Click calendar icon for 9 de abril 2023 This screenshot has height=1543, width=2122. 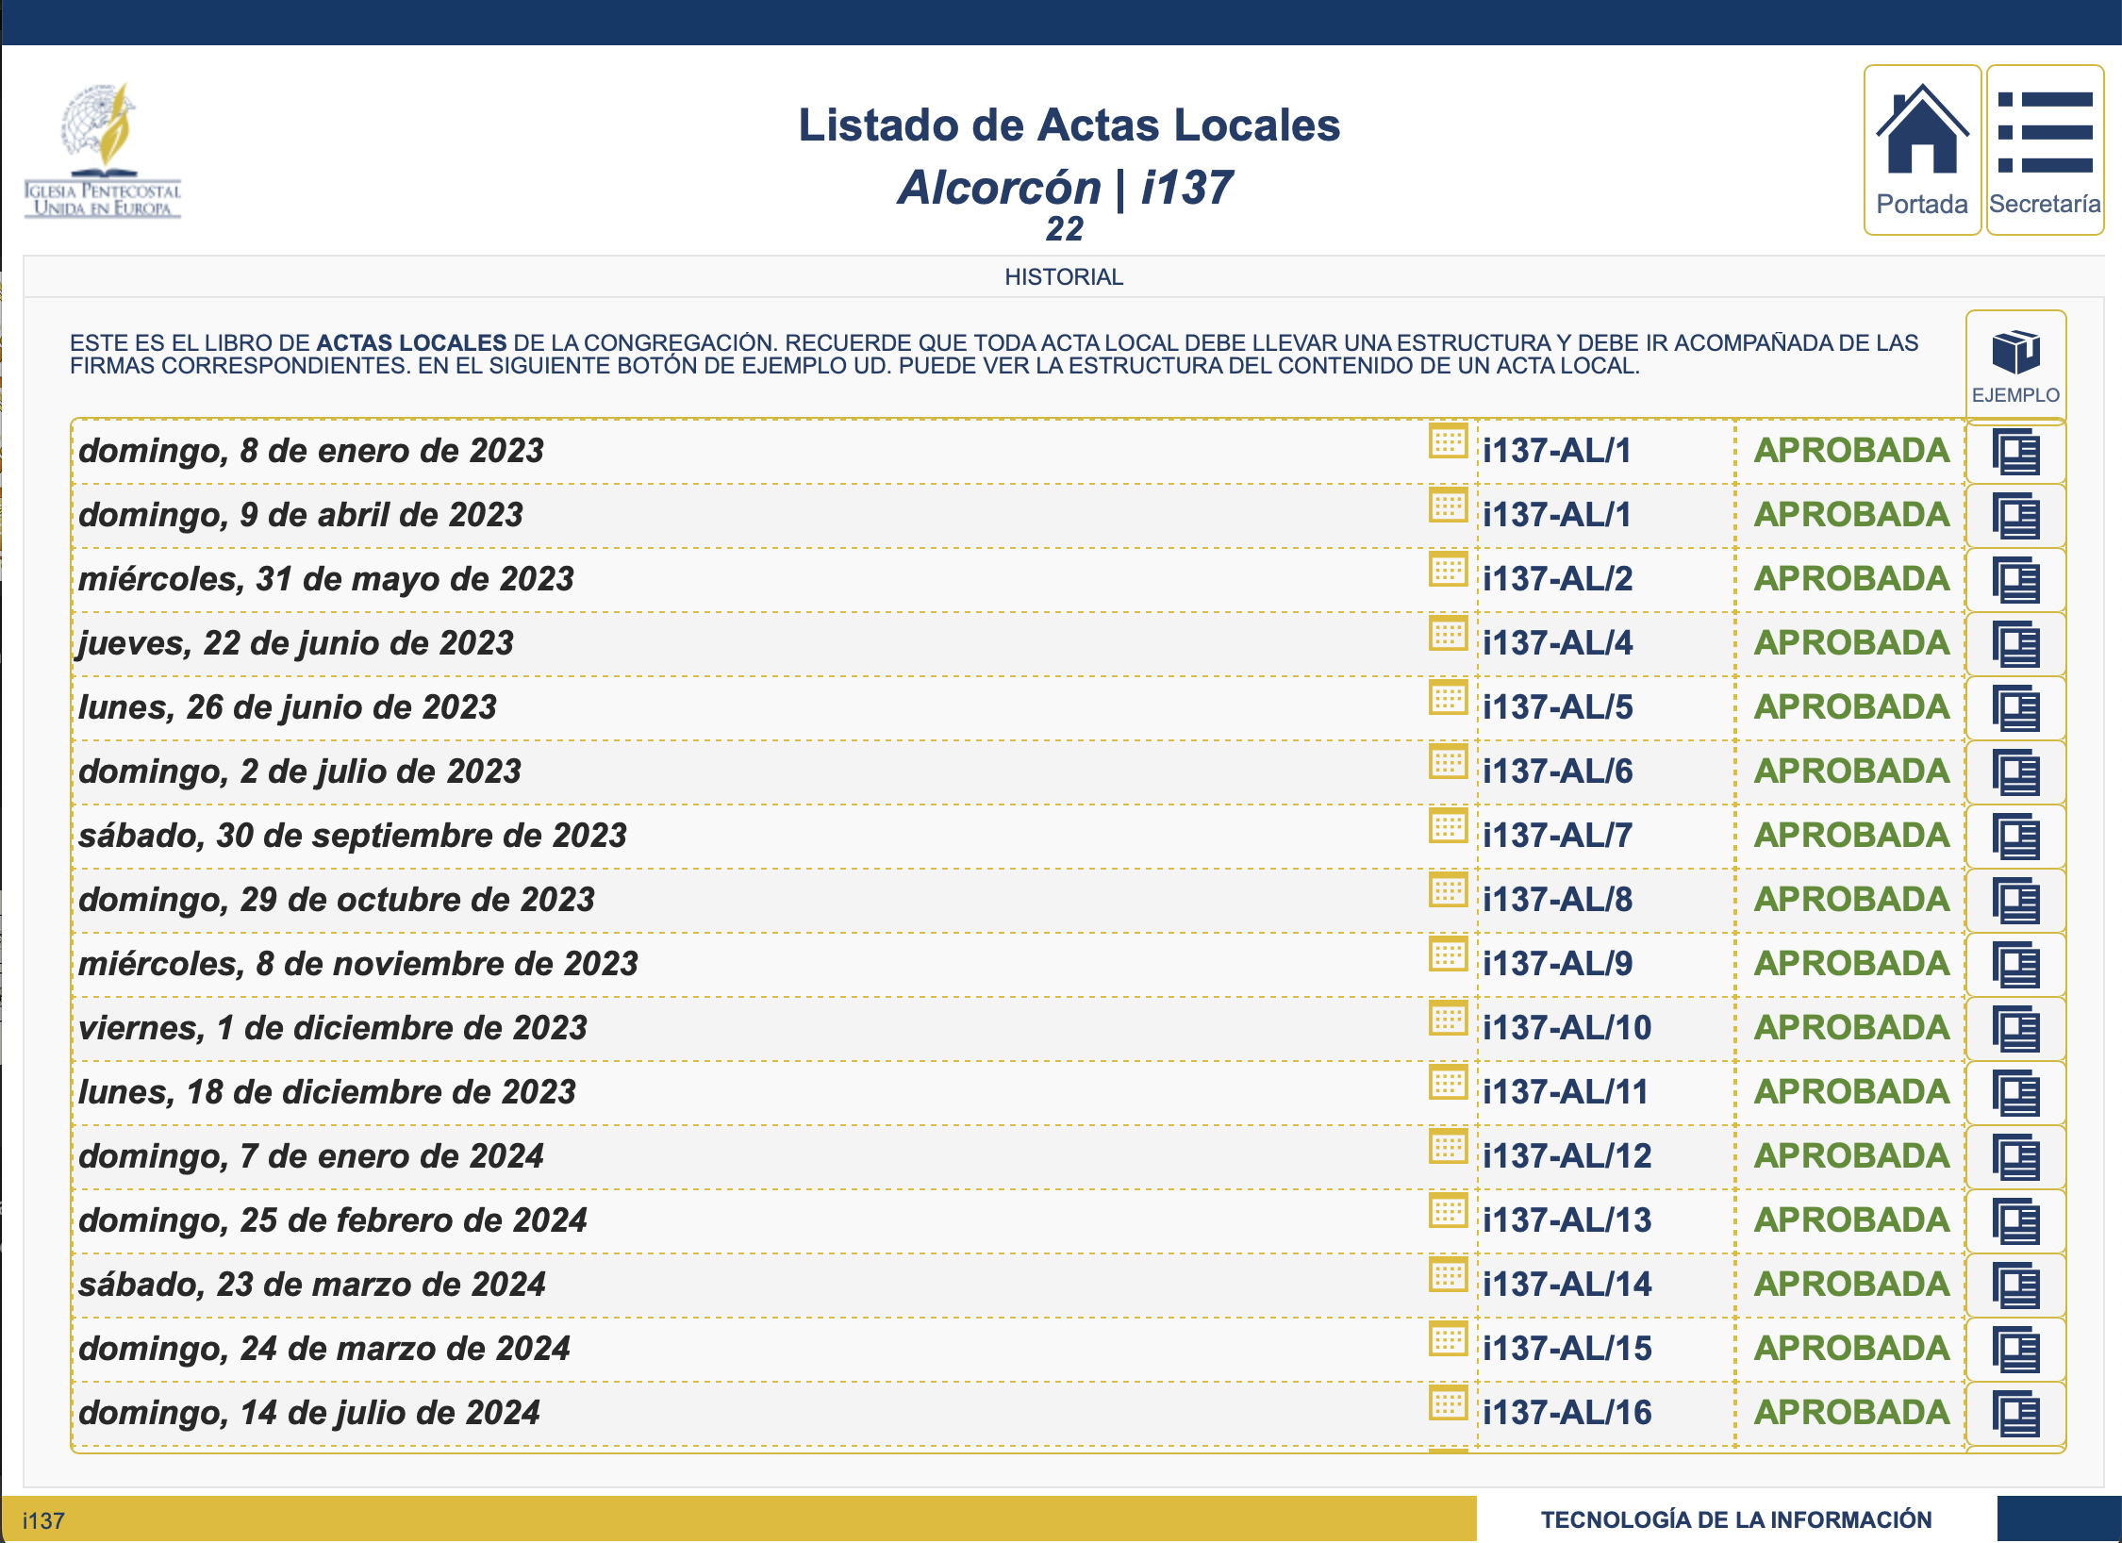pyautogui.click(x=1448, y=505)
